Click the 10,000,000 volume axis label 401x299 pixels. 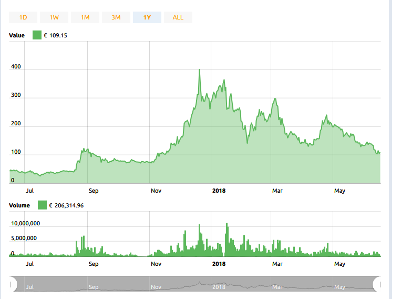point(26,223)
